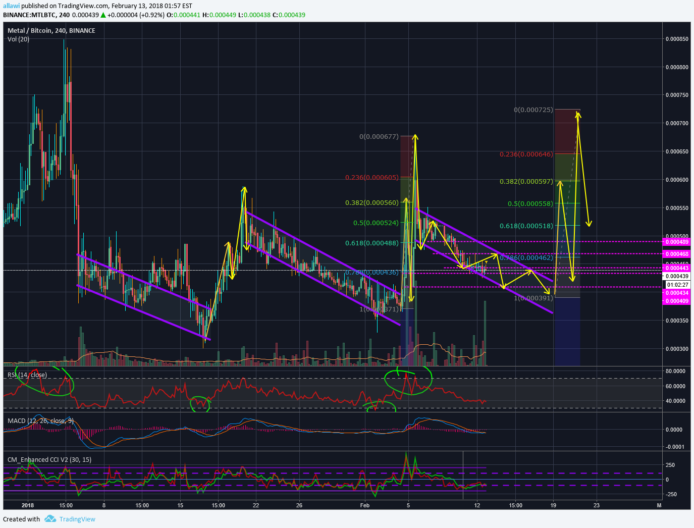The image size is (694, 528).
Task: Click the BINANCE:MTLBTC, 240 symbol text
Action: click(36, 15)
